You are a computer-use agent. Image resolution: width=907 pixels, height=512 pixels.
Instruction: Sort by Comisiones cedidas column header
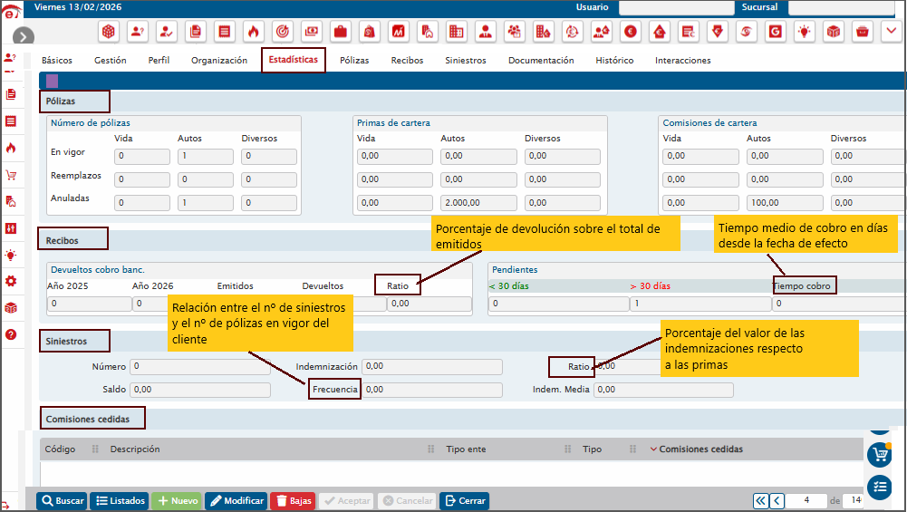[700, 449]
